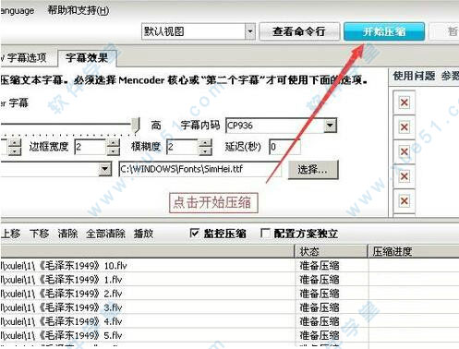The width and height of the screenshot is (459, 349).
Task: Toggle the 监控压缩 checkbox
Action: pyautogui.click(x=195, y=234)
